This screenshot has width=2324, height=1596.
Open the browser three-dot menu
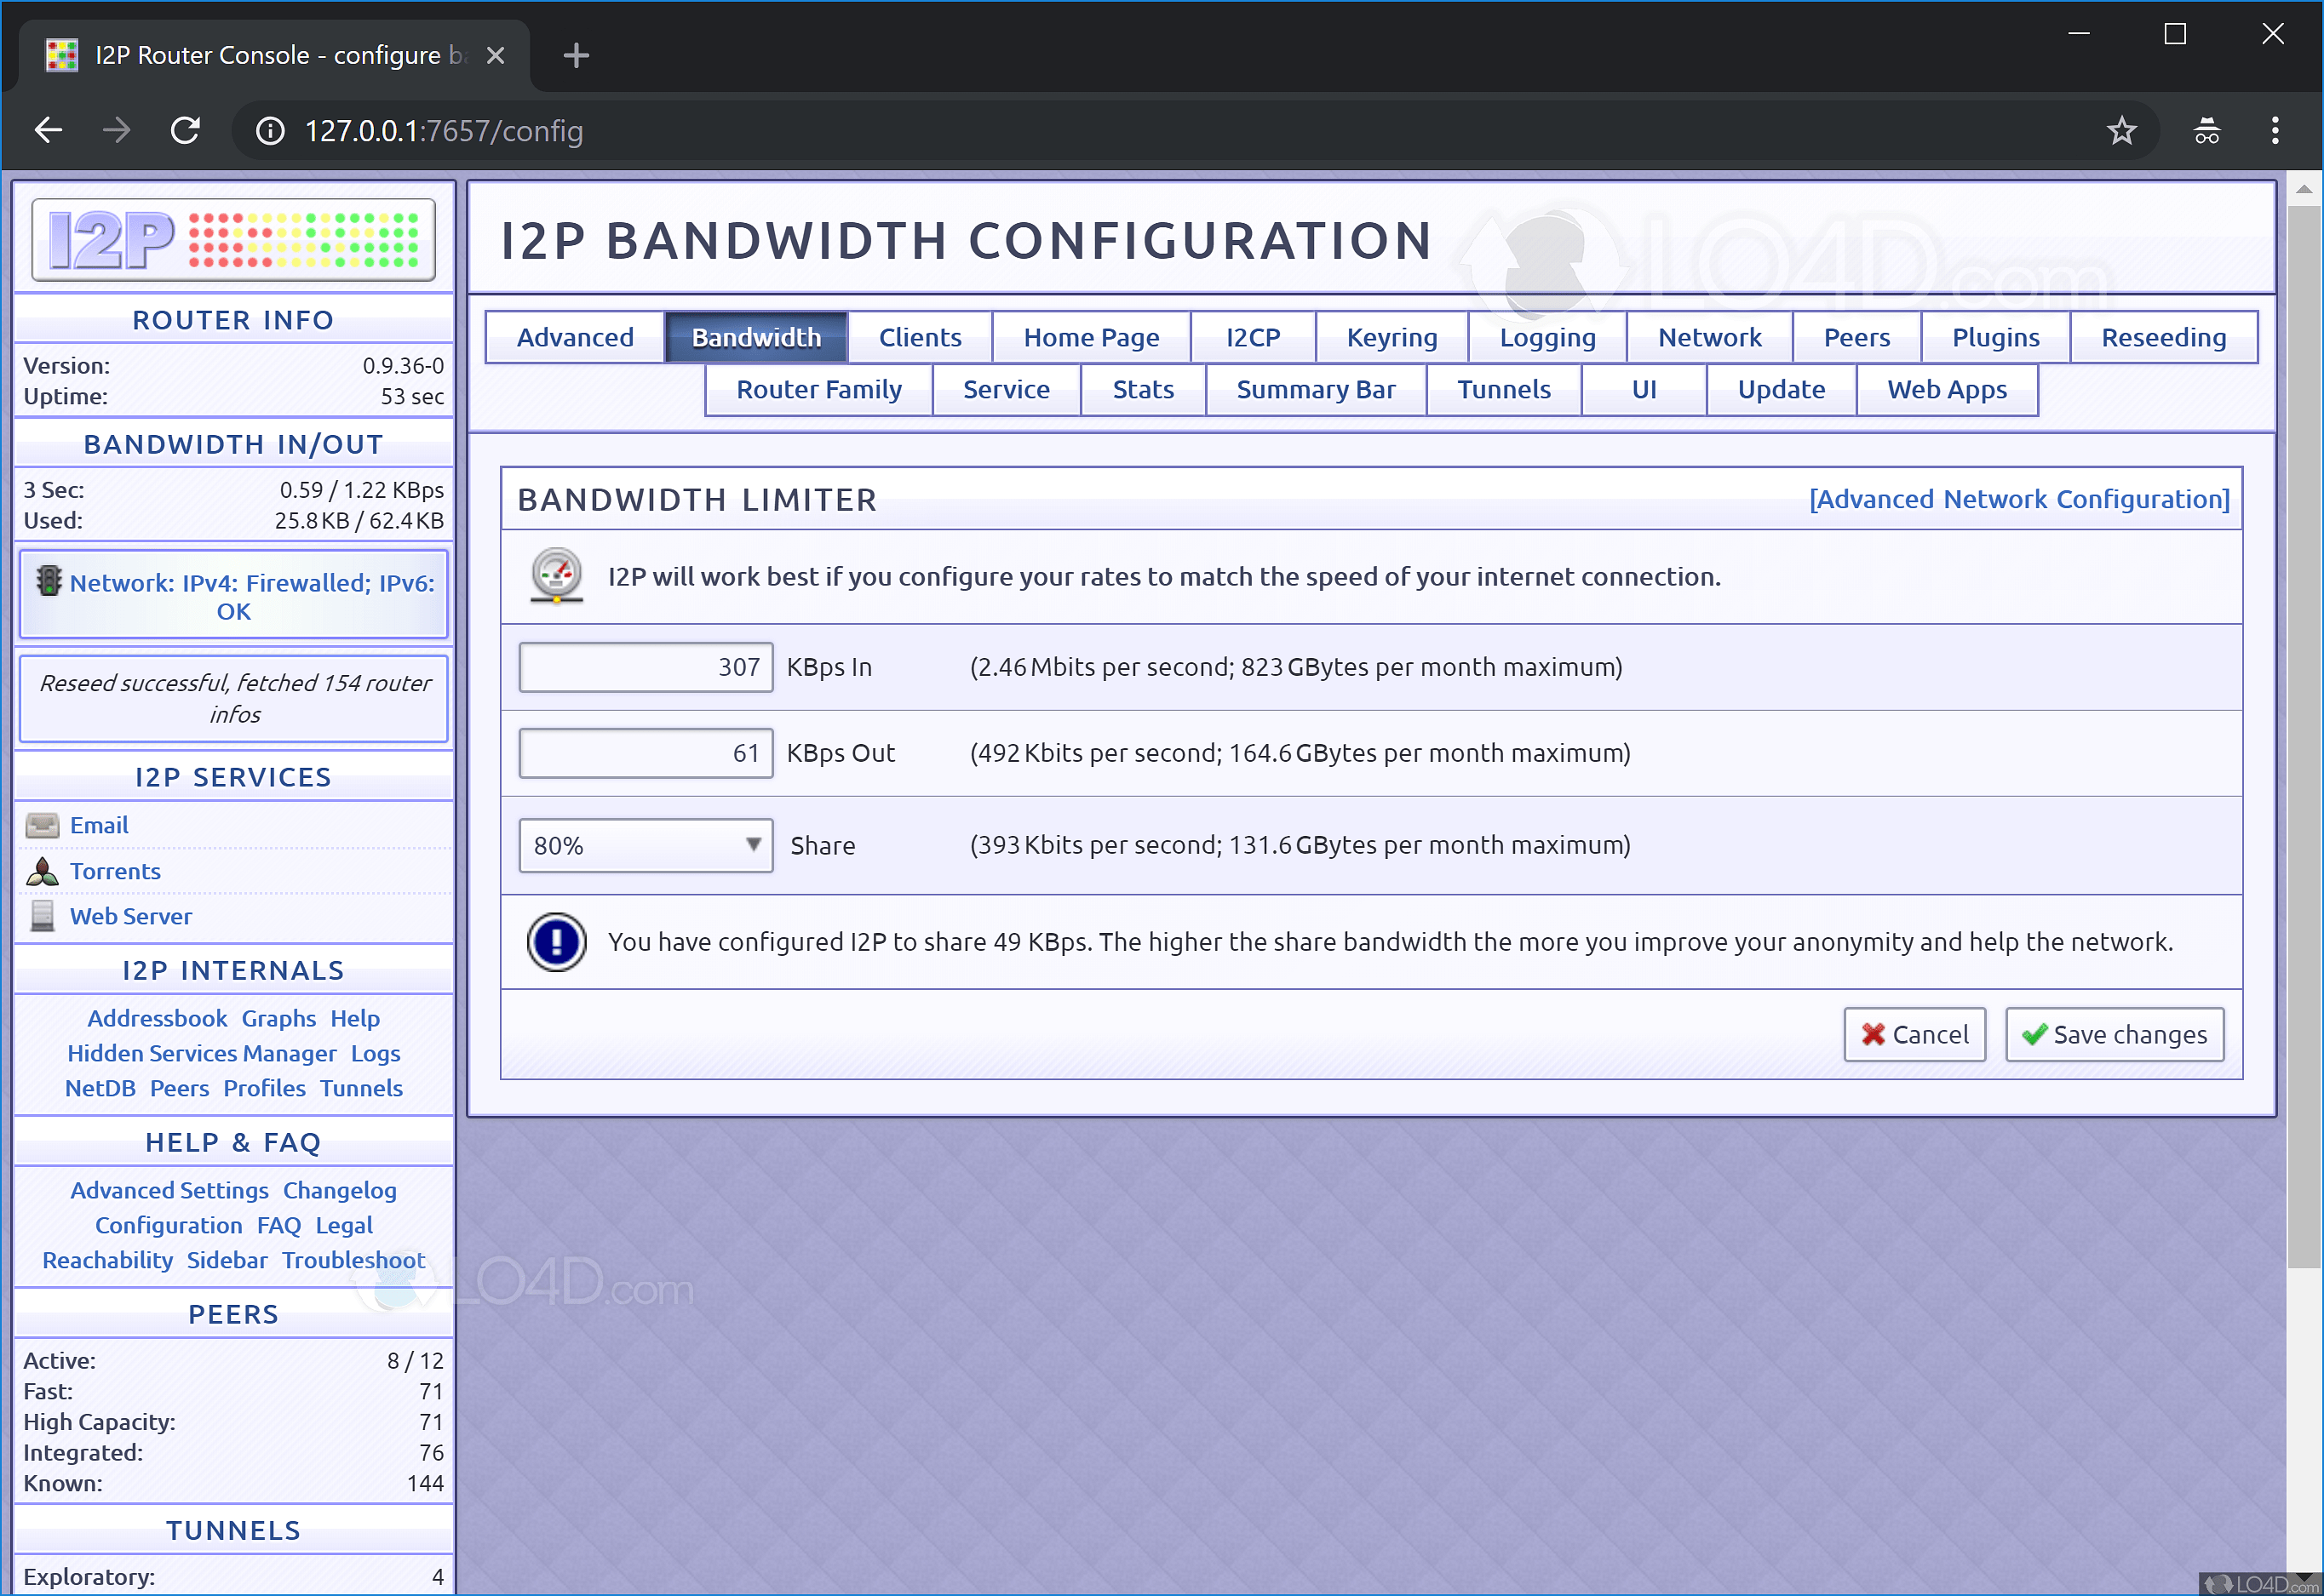2275,131
